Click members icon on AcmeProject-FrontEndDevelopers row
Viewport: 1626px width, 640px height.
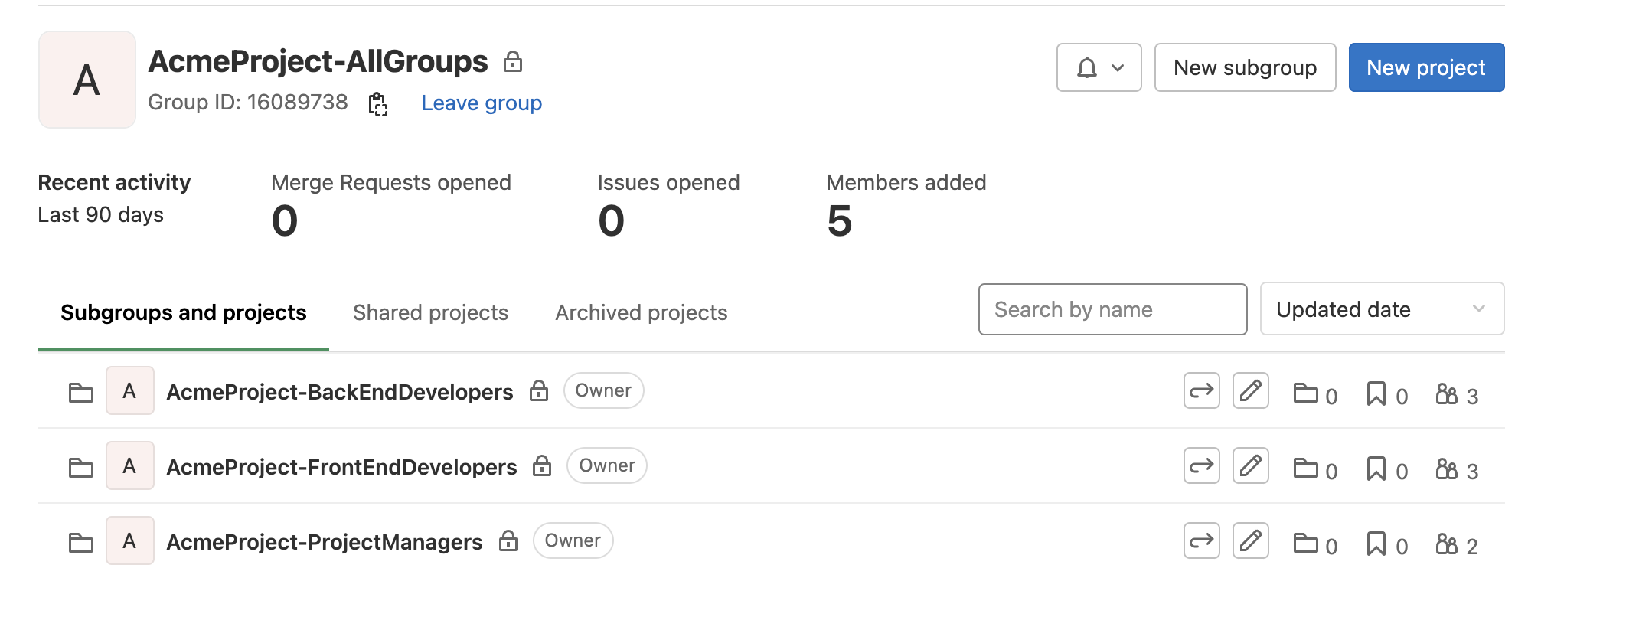(1446, 469)
